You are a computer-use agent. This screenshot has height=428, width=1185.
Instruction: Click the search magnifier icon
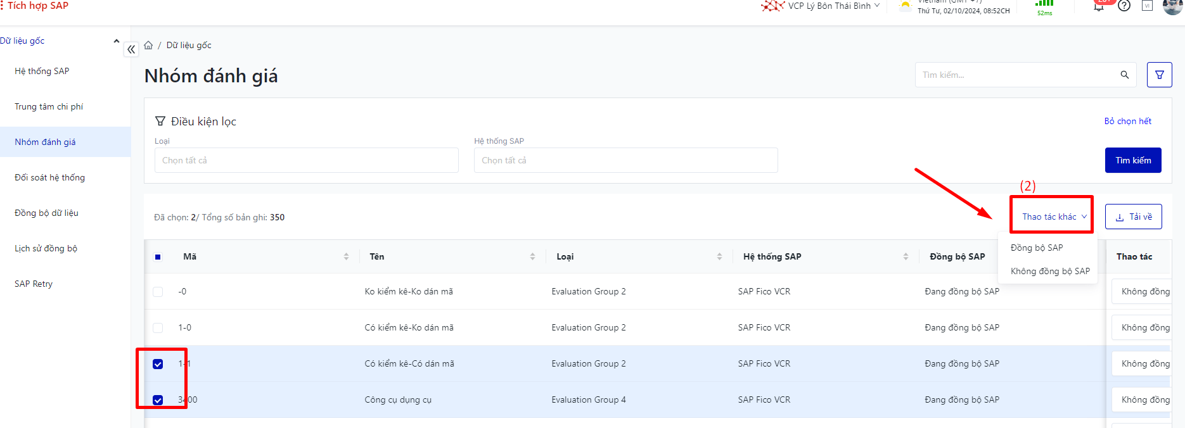pyautogui.click(x=1124, y=75)
